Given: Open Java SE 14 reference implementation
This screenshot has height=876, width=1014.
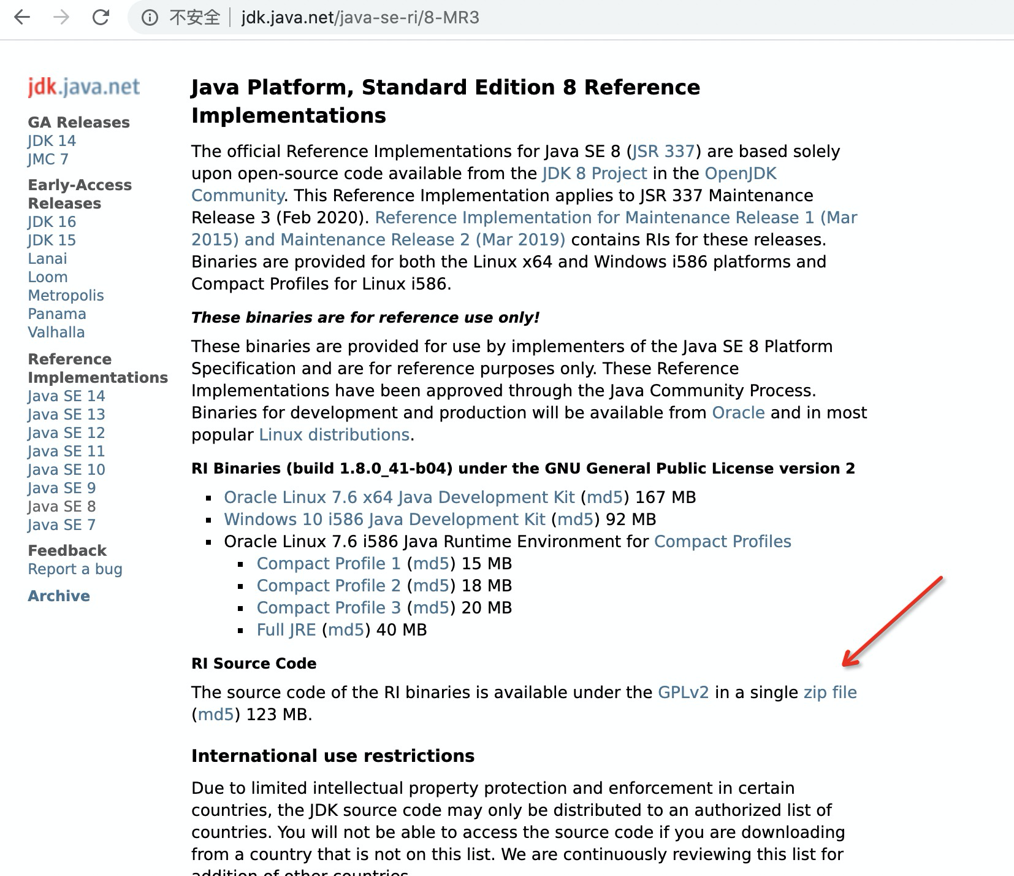Looking at the screenshot, I should tap(66, 396).
